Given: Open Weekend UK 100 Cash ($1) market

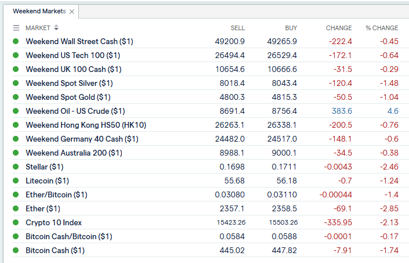Looking at the screenshot, I should click(74, 70).
